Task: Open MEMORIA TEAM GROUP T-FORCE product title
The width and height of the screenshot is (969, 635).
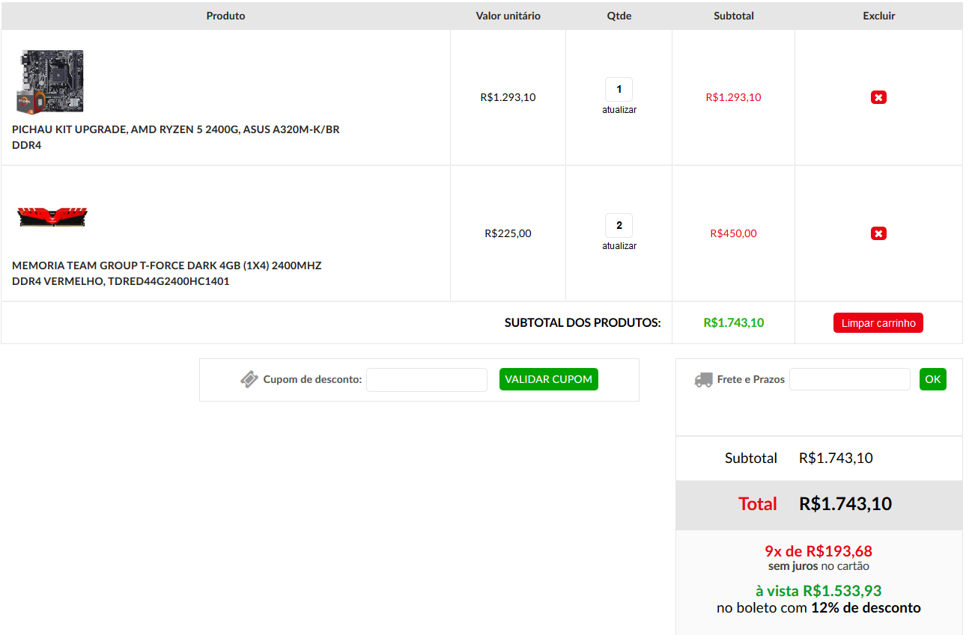Action: [x=167, y=273]
